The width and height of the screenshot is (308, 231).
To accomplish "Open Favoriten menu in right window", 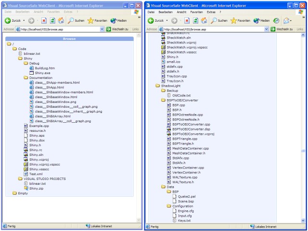I will pos(196,12).
